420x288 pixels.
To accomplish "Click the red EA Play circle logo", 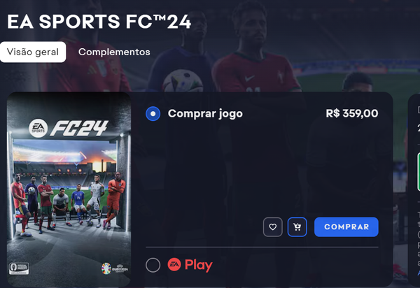I will point(174,264).
